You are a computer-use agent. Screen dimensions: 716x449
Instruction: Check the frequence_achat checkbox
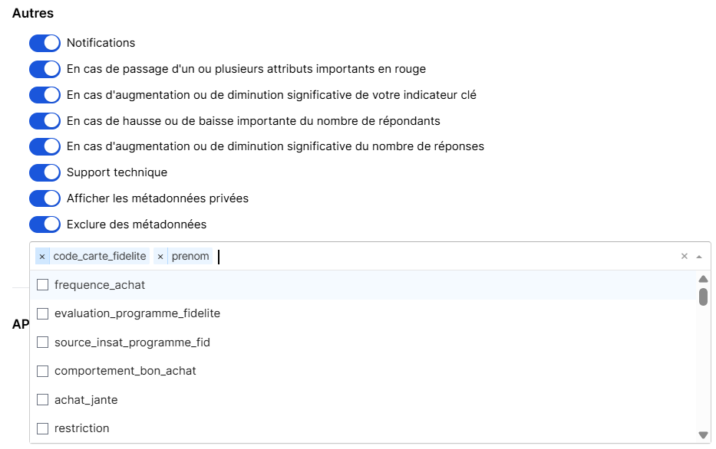coord(43,285)
